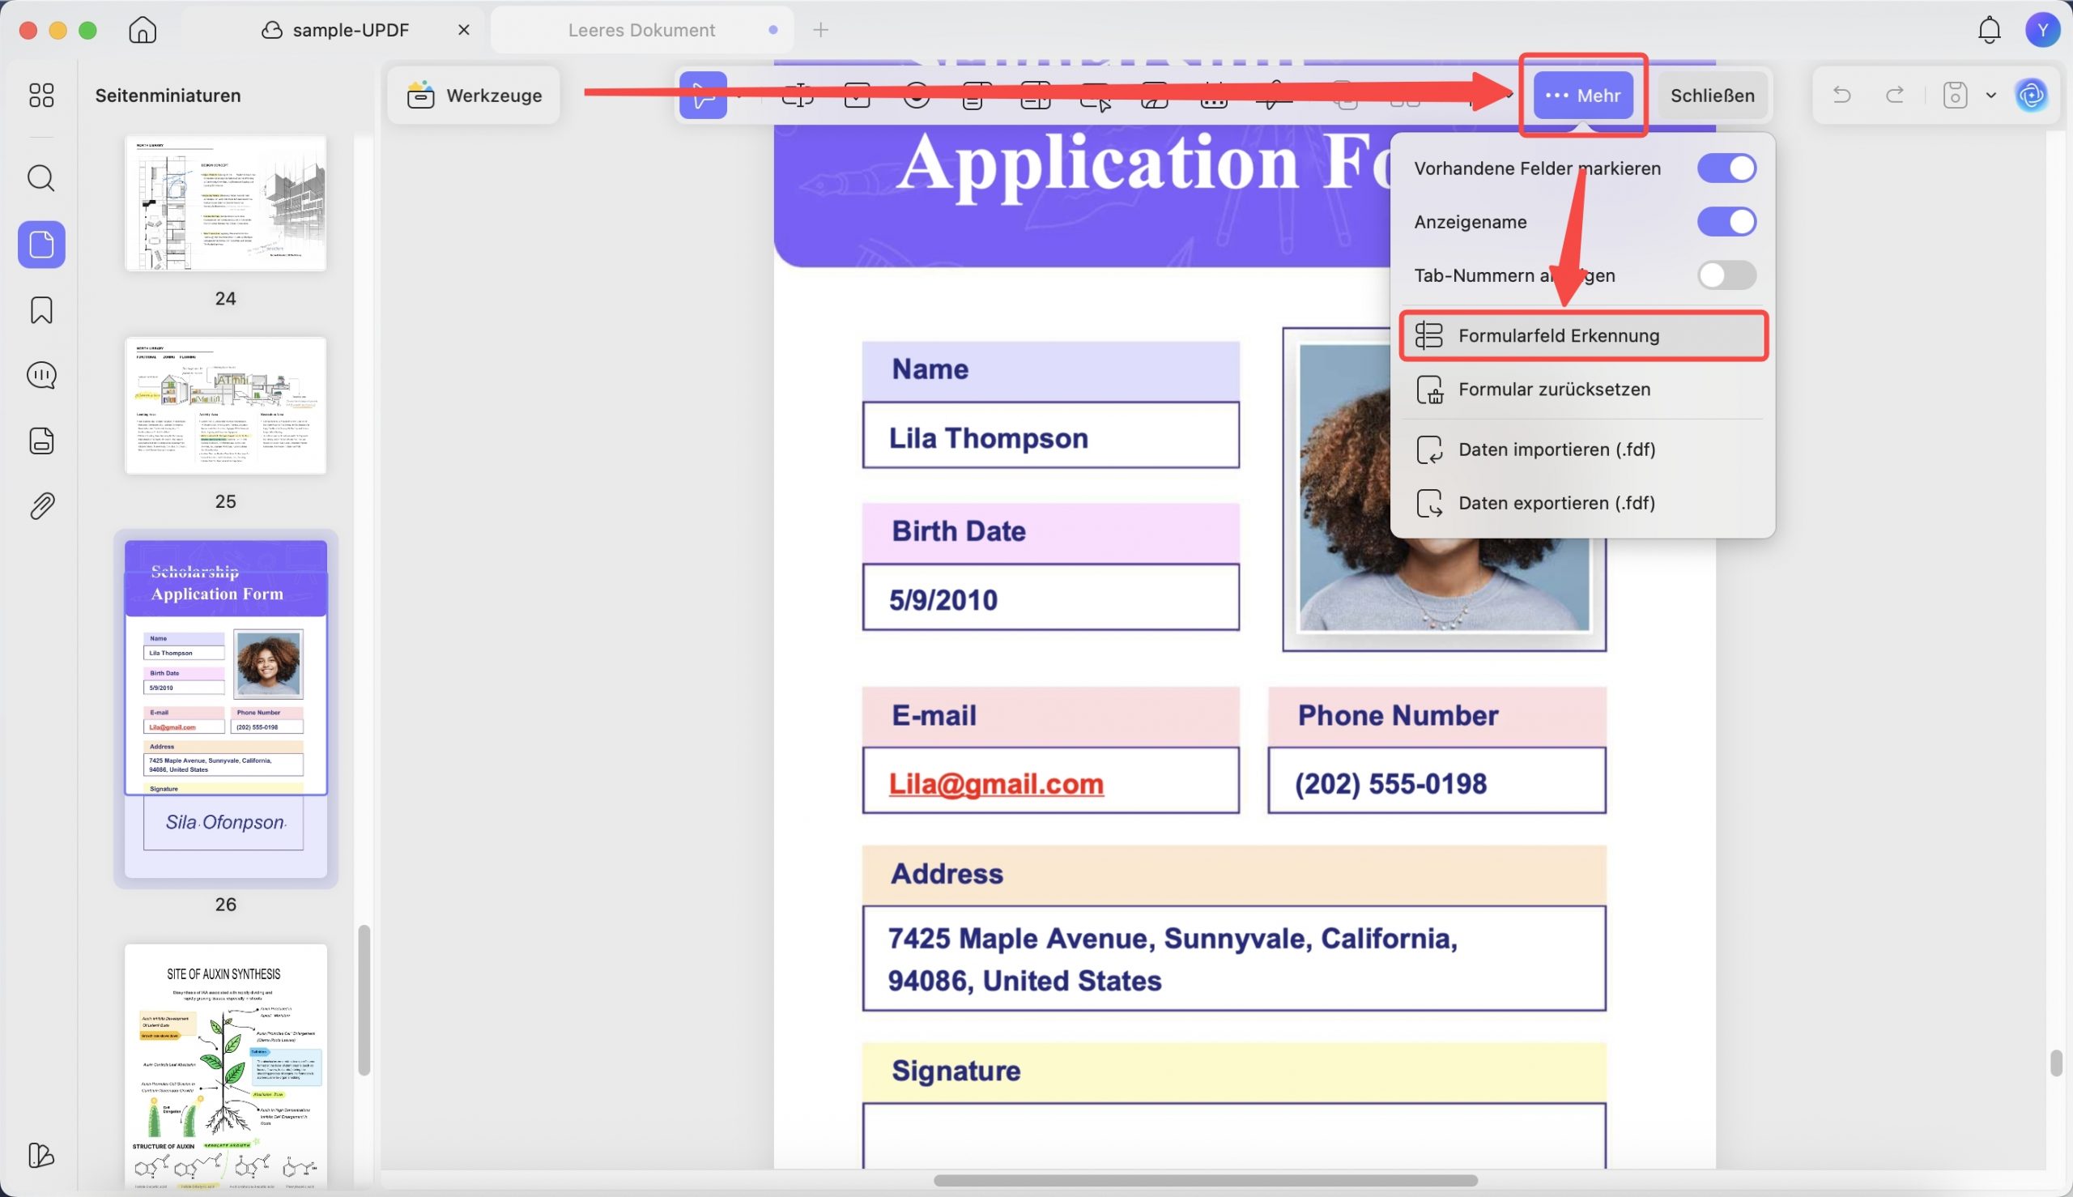
Task: Click the Signature label heading
Action: point(956,1071)
